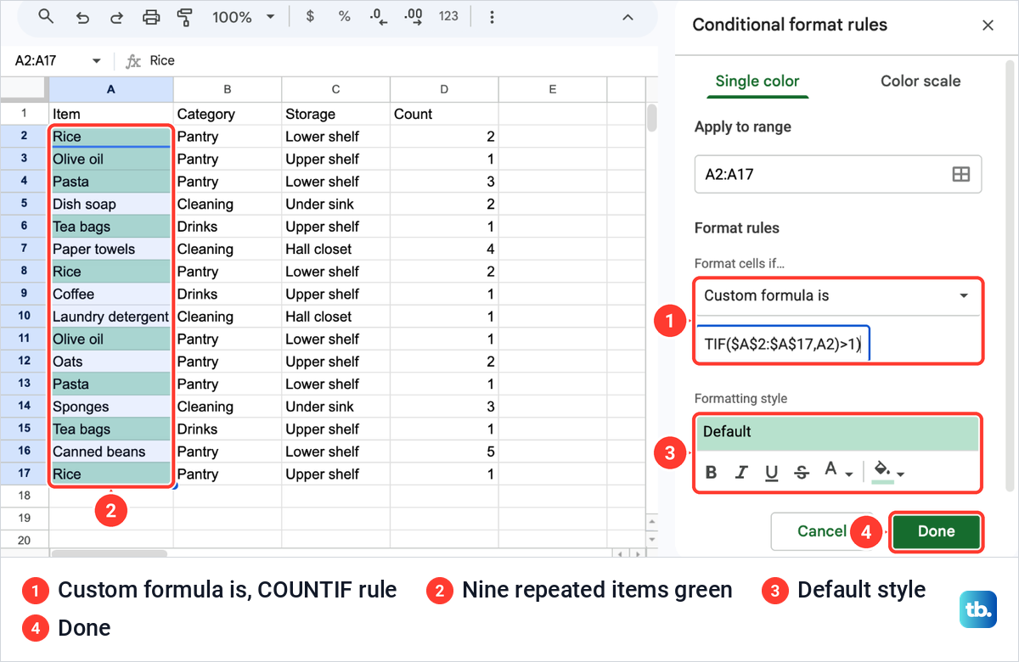Click the green Done button
Screen dimensions: 1019x662
pos(937,531)
